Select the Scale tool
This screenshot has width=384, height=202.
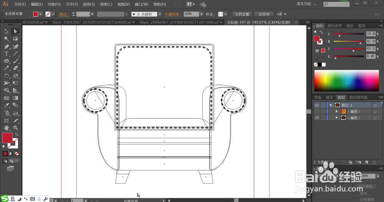pos(15,76)
